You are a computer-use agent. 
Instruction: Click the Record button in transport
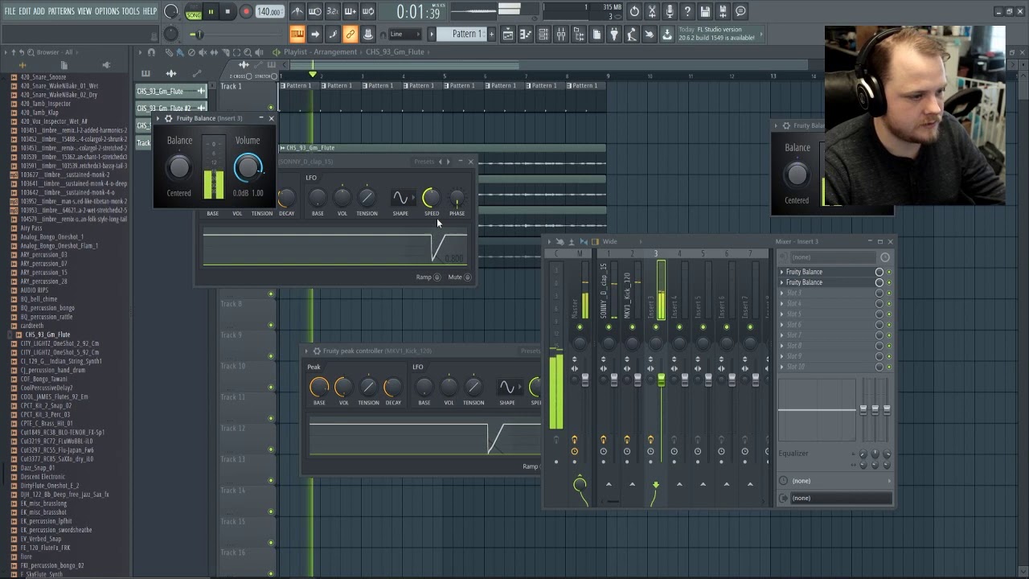(x=245, y=12)
